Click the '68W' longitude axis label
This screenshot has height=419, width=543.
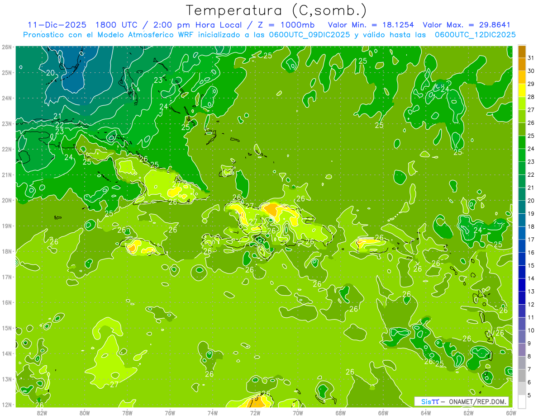341,413
